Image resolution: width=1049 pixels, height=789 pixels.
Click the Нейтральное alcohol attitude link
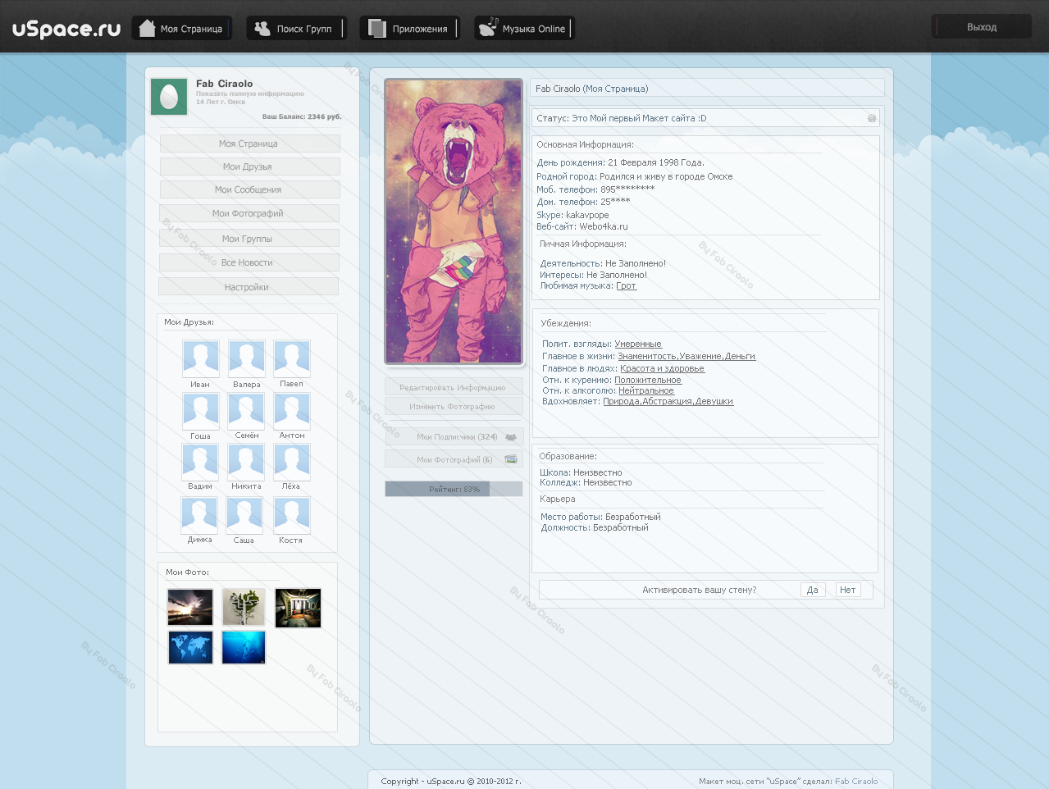pyautogui.click(x=646, y=391)
